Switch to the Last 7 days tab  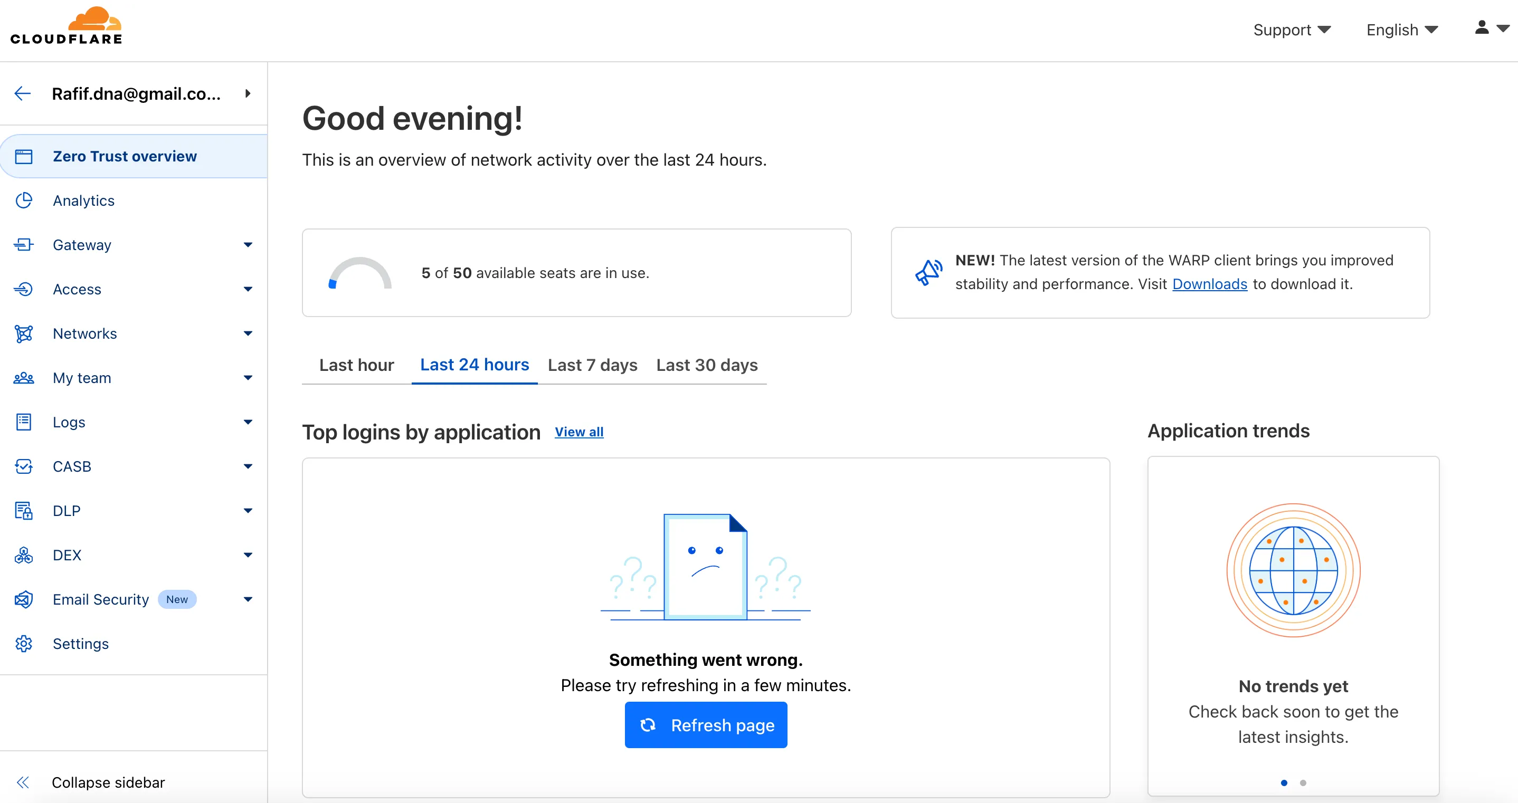[x=592, y=365]
